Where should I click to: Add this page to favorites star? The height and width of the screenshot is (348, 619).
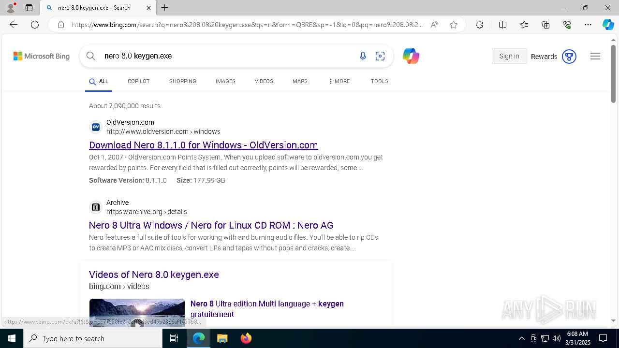point(454,25)
